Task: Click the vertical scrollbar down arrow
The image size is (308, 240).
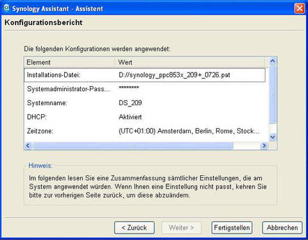Action: tap(273, 137)
